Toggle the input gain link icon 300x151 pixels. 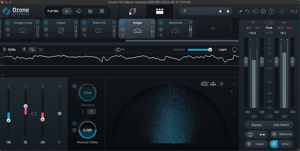tap(254, 116)
